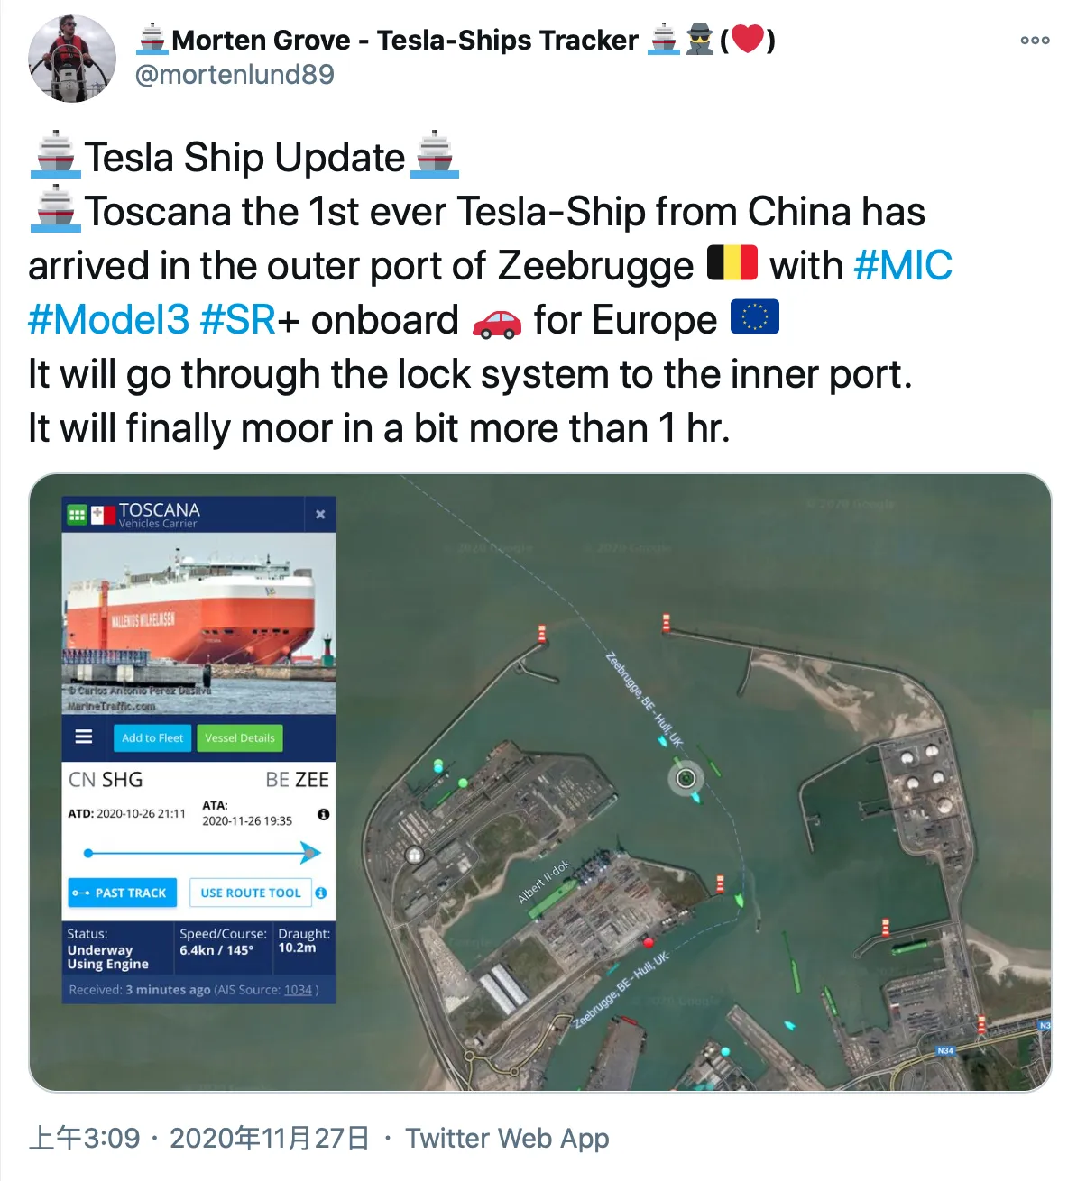Click the Vessel Details button
The width and height of the screenshot is (1077, 1181).
240,738
